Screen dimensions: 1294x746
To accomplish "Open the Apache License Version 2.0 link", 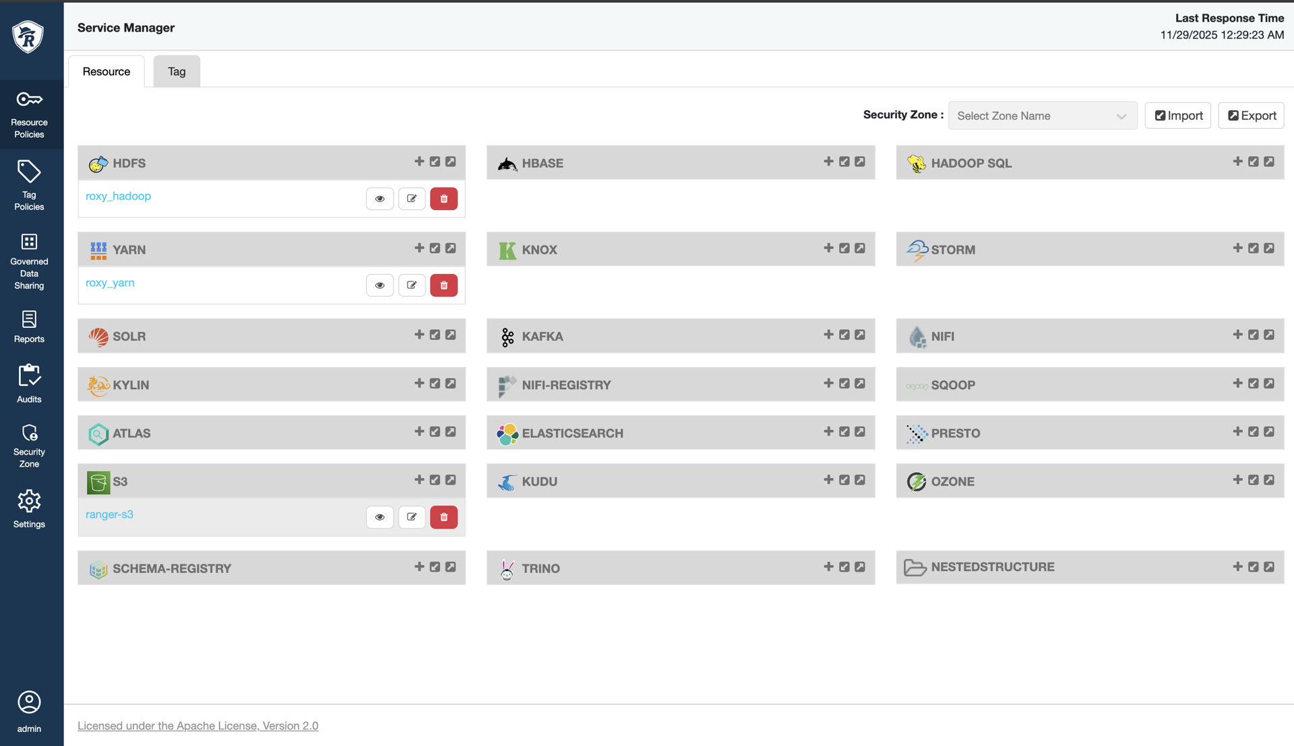I will 197,726.
